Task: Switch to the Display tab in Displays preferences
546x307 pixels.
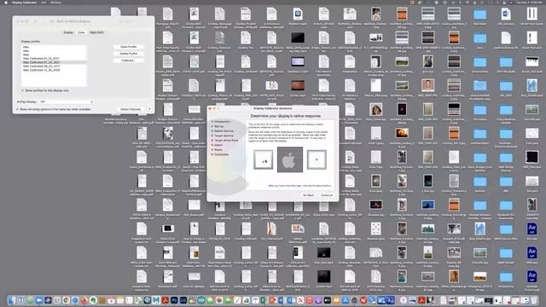Action: tap(68, 32)
